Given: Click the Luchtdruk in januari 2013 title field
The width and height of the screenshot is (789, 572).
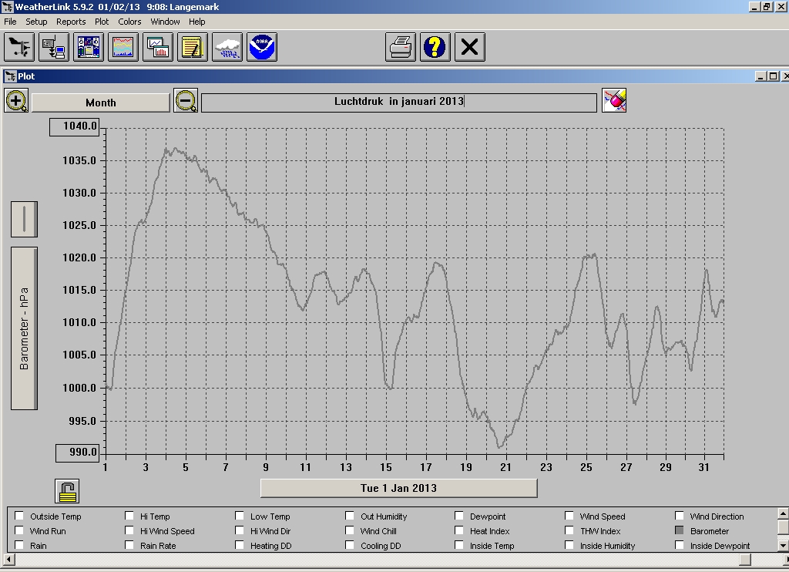Looking at the screenshot, I should tap(399, 103).
